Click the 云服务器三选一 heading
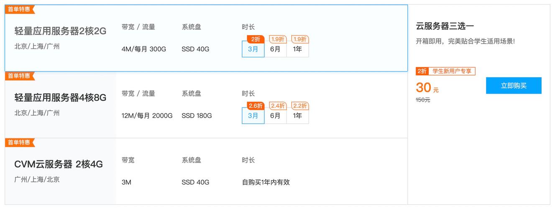Screen dimensions: 555x209 [445, 26]
